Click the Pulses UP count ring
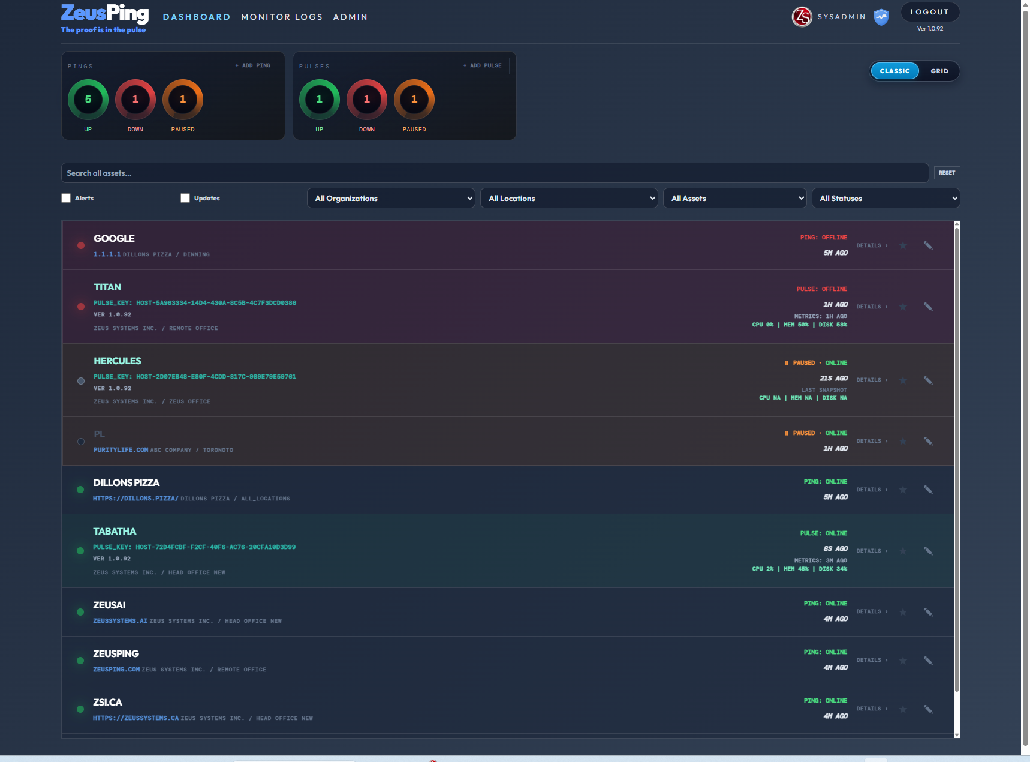This screenshot has width=1030, height=762. 320,100
